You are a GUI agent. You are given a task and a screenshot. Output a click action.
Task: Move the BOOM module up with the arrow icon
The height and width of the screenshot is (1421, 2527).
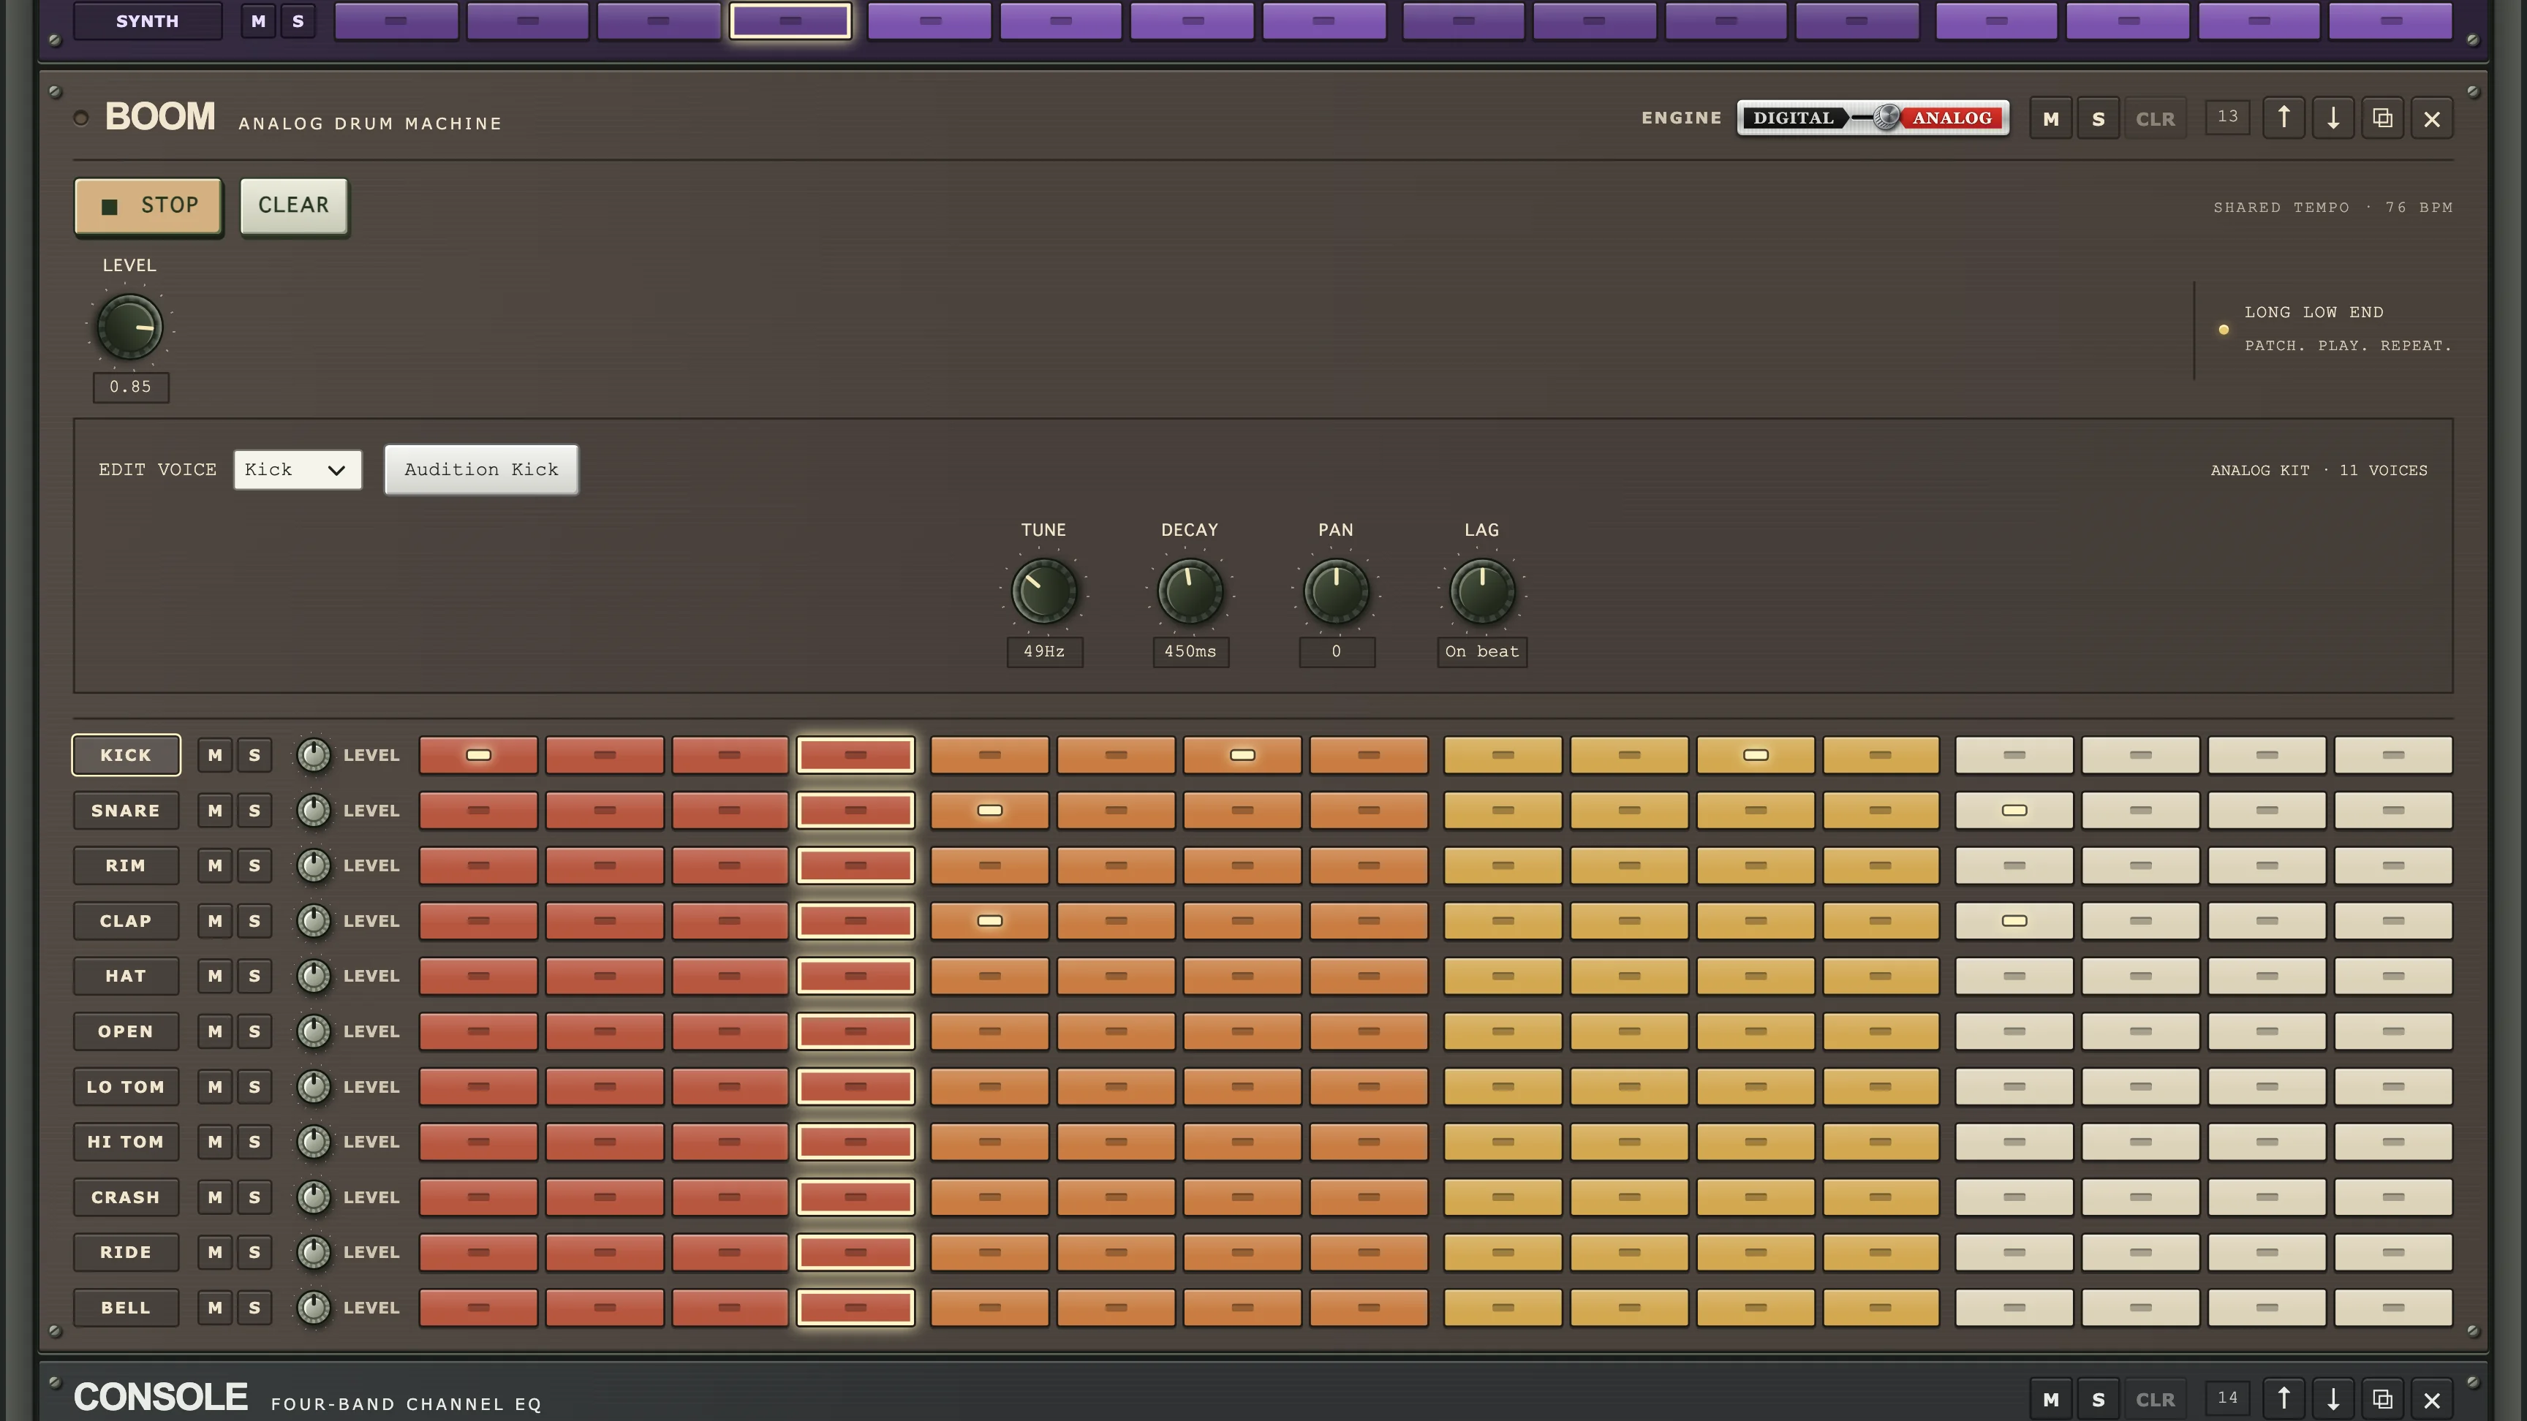(2284, 118)
